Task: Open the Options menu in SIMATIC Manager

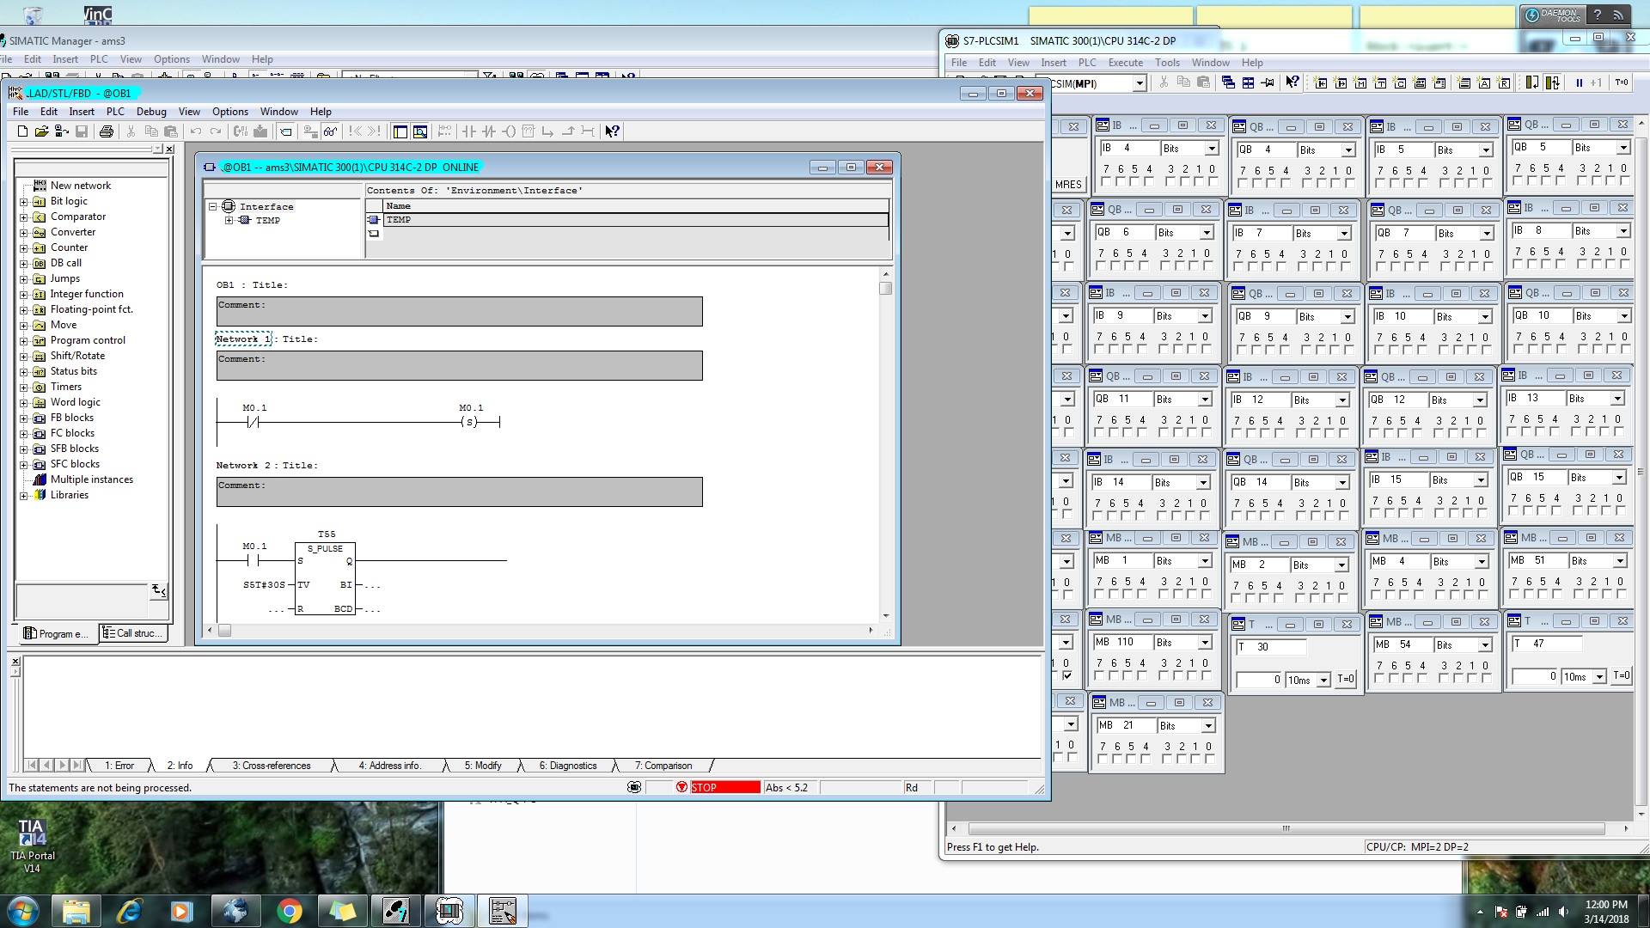Action: (x=172, y=59)
